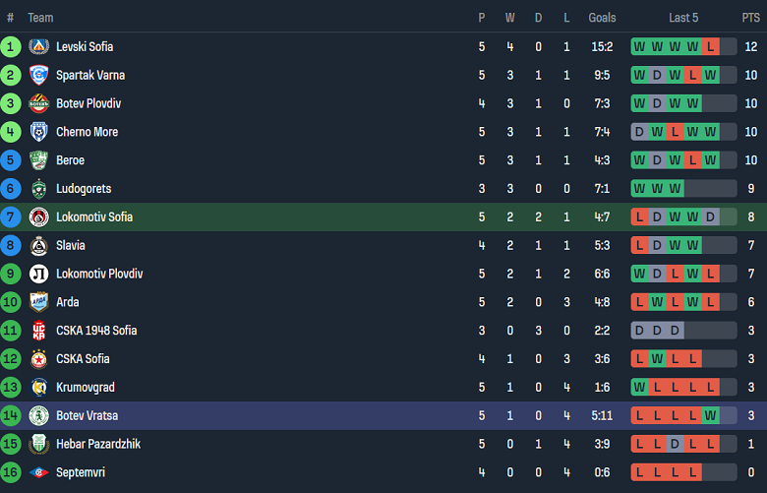Select the Botev Vratsa team name
767x493 pixels.
(88, 415)
